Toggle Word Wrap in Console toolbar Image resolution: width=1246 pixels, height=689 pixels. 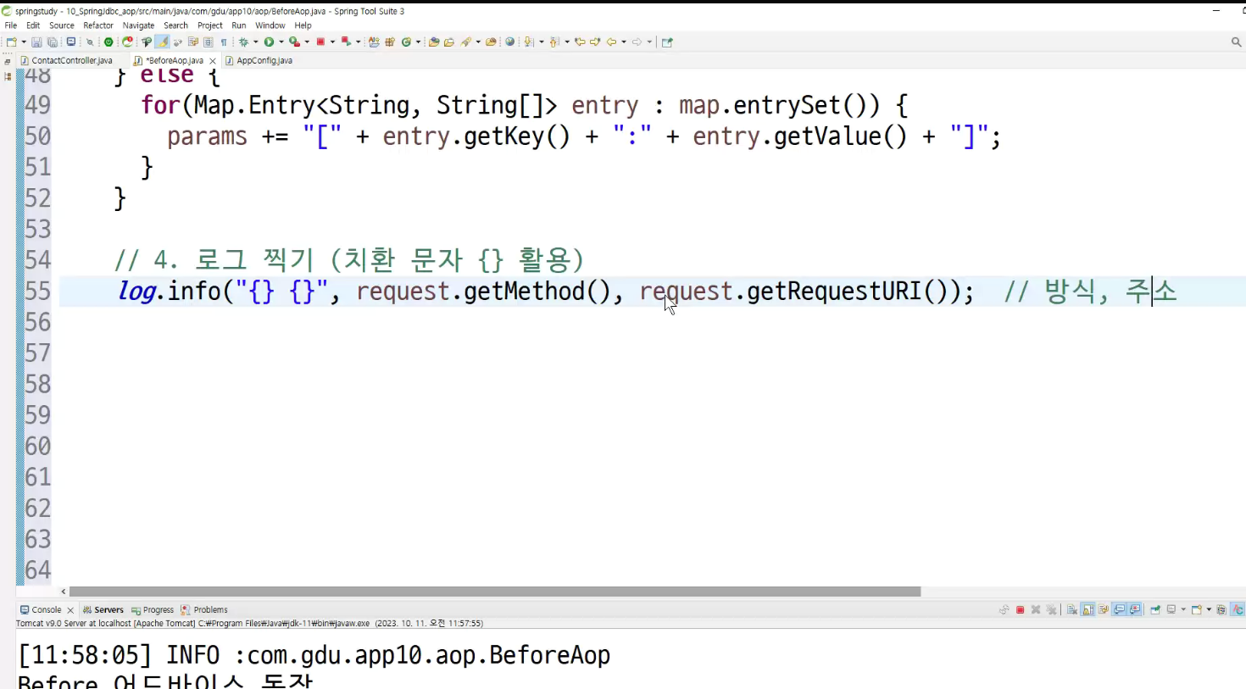point(1104,609)
